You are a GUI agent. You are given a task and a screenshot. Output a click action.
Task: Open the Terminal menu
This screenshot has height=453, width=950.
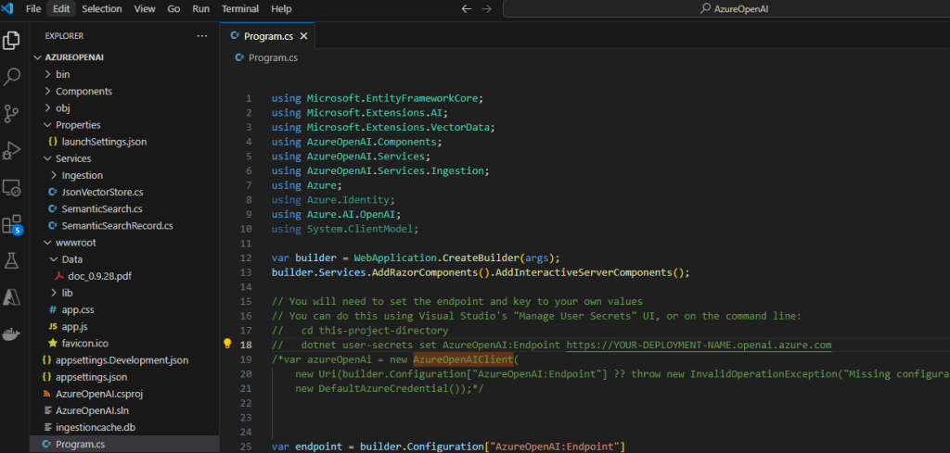pos(240,9)
